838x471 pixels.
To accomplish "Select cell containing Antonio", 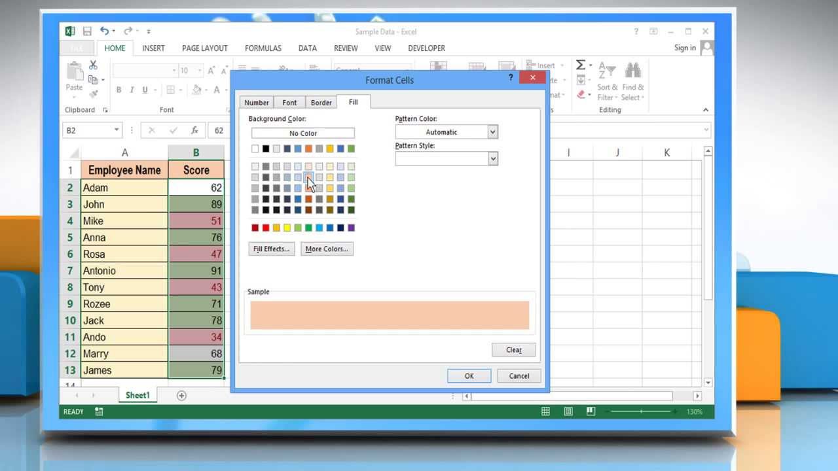I will (x=124, y=270).
